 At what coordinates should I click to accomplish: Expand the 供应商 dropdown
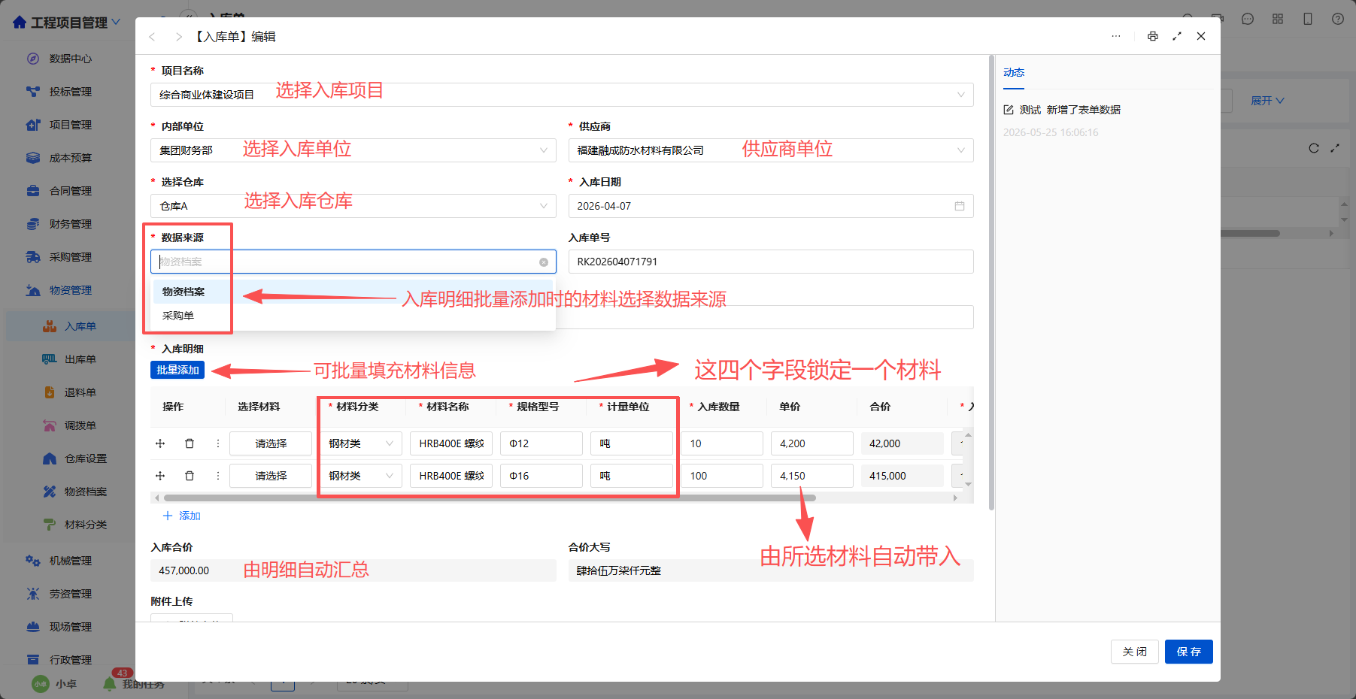[771, 150]
